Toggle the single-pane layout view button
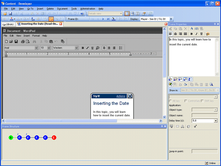The height and width of the screenshot is (166, 221). 127,13
